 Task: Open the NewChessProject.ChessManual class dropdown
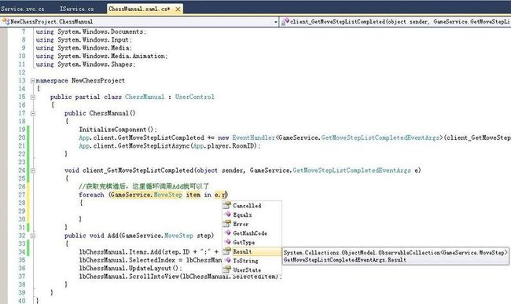[275, 22]
